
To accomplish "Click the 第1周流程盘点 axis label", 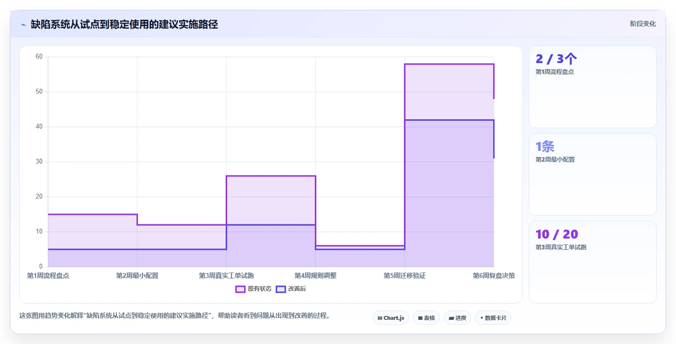I will [48, 275].
